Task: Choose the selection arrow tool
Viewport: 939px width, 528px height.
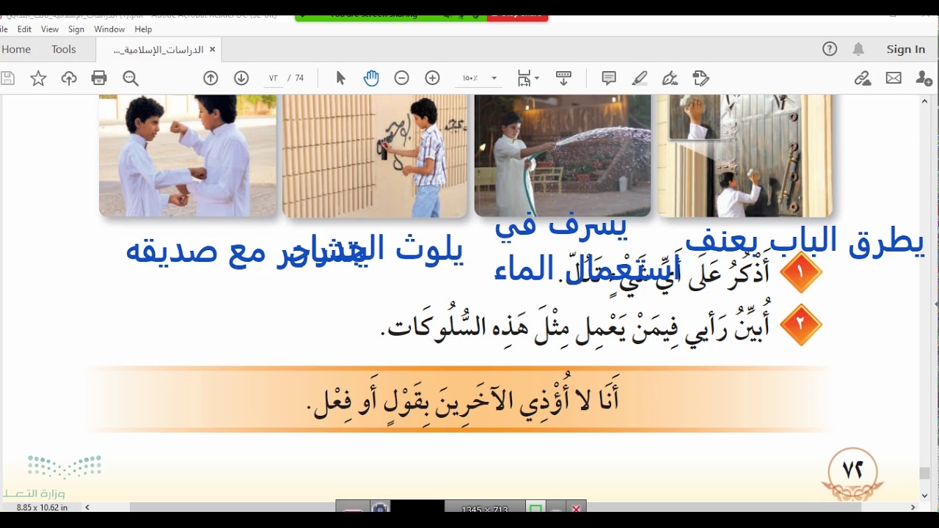Action: pos(340,78)
